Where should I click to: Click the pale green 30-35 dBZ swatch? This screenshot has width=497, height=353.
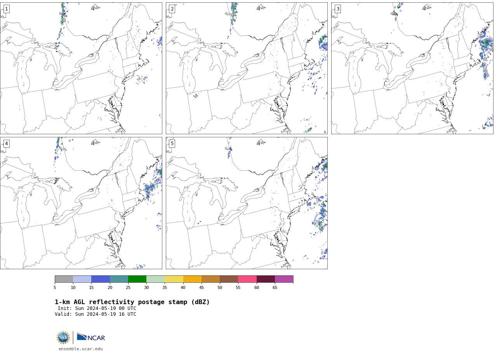point(156,279)
